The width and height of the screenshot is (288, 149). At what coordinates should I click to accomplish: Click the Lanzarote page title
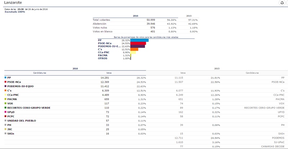[x=12, y=3]
